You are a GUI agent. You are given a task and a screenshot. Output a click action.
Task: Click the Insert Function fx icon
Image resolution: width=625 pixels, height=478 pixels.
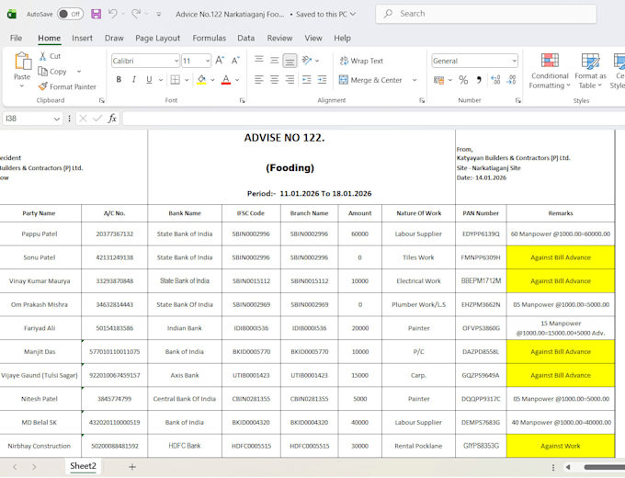[x=112, y=119]
